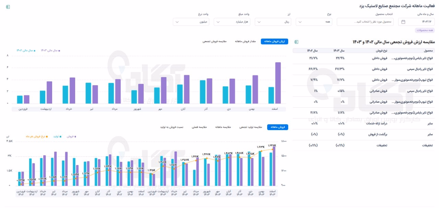The height and width of the screenshot is (208, 439).
Task: Open the calendar icon in the fiscal date field
Action: pos(403,22)
